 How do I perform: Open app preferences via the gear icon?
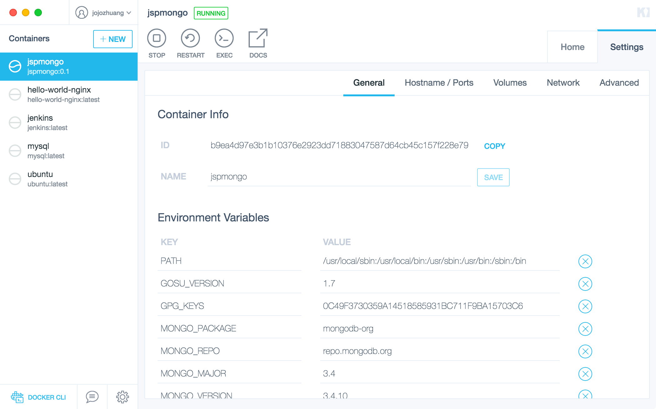[x=122, y=397]
